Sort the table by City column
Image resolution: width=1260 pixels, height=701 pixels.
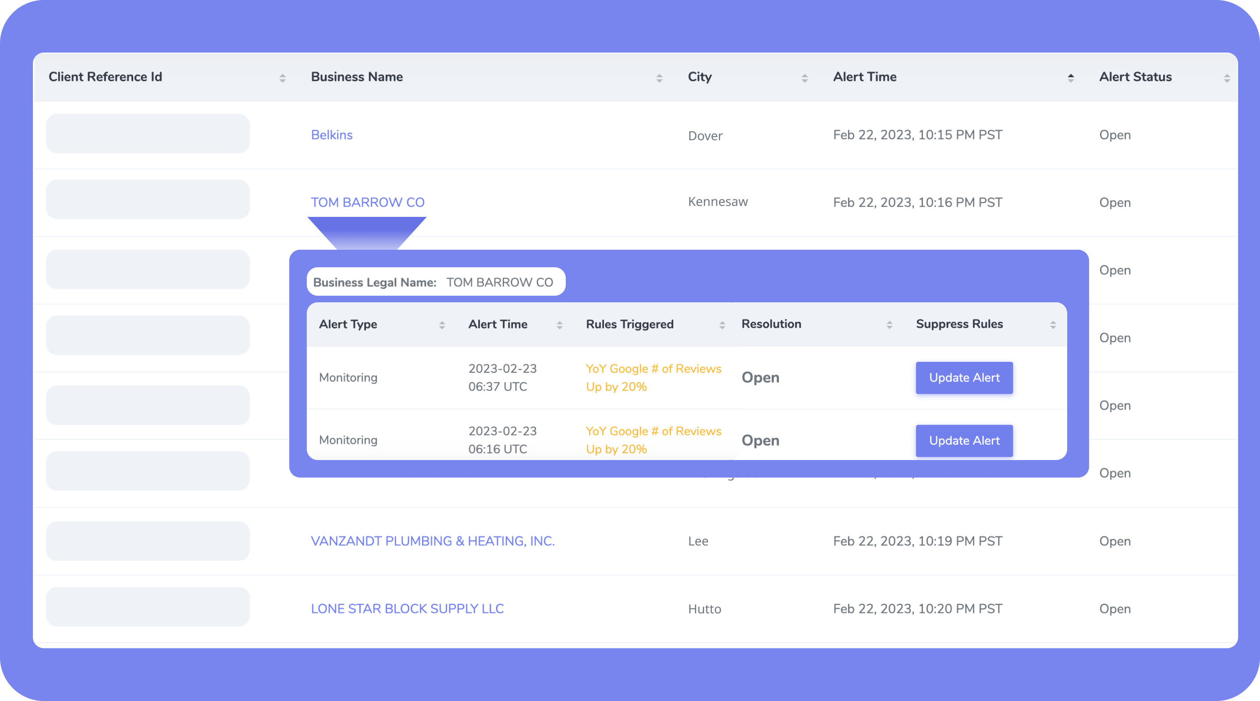805,77
